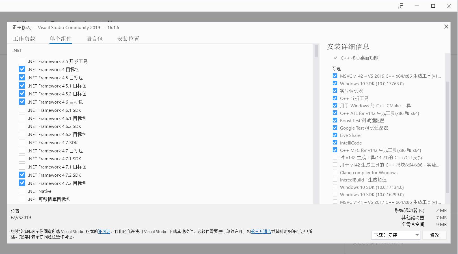Uncheck .NET Framework 4.6 目标包

coord(22,102)
